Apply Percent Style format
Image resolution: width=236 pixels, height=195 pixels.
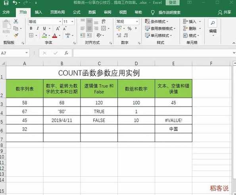129,29
